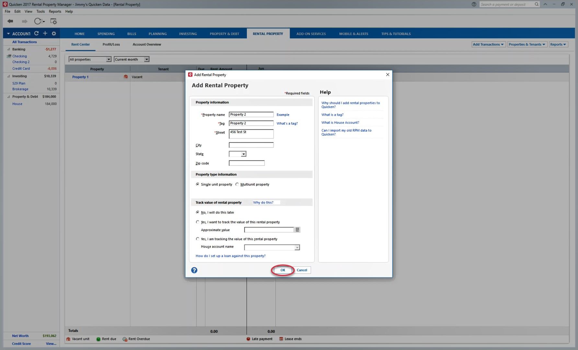The image size is (578, 350).
Task: Click the back arrow navigation icon
Action: (10, 21)
